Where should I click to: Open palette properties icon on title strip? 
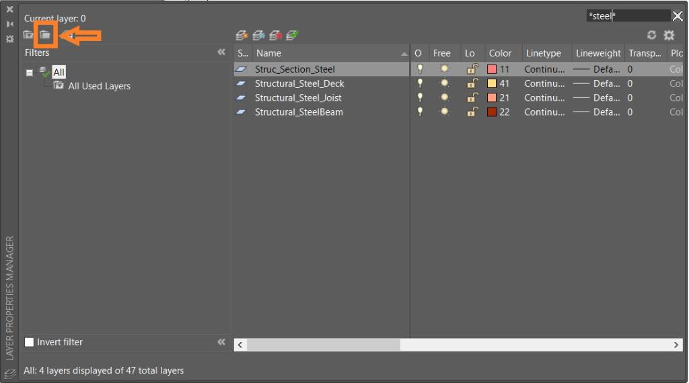9,39
